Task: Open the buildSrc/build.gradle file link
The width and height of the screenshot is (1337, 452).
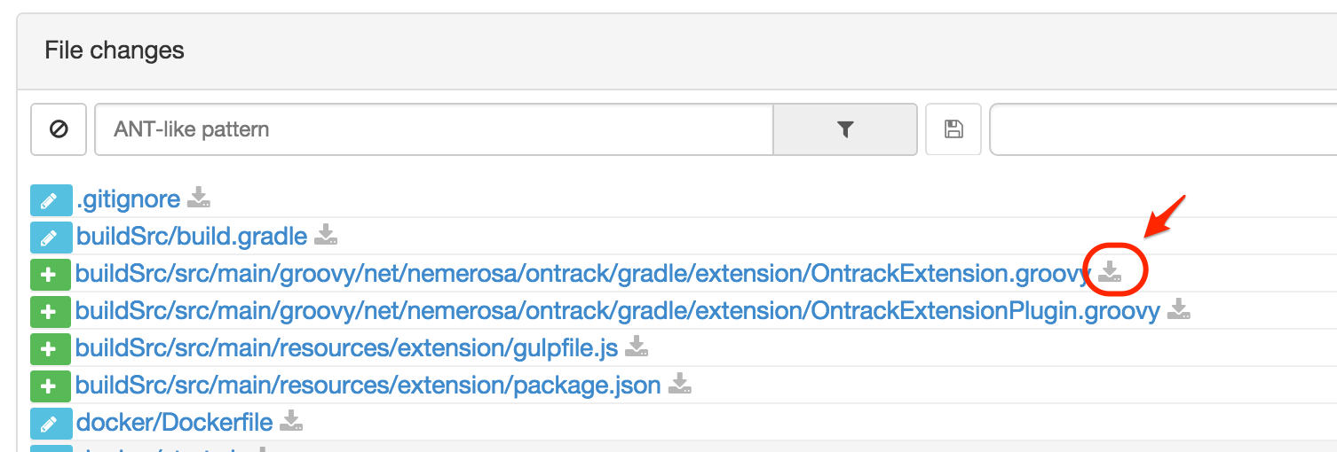Action: point(192,237)
